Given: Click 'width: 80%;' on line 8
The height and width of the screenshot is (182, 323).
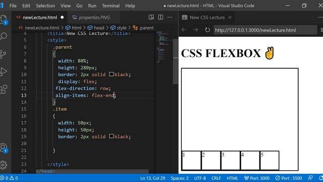Looking at the screenshot, I should click(73, 61).
